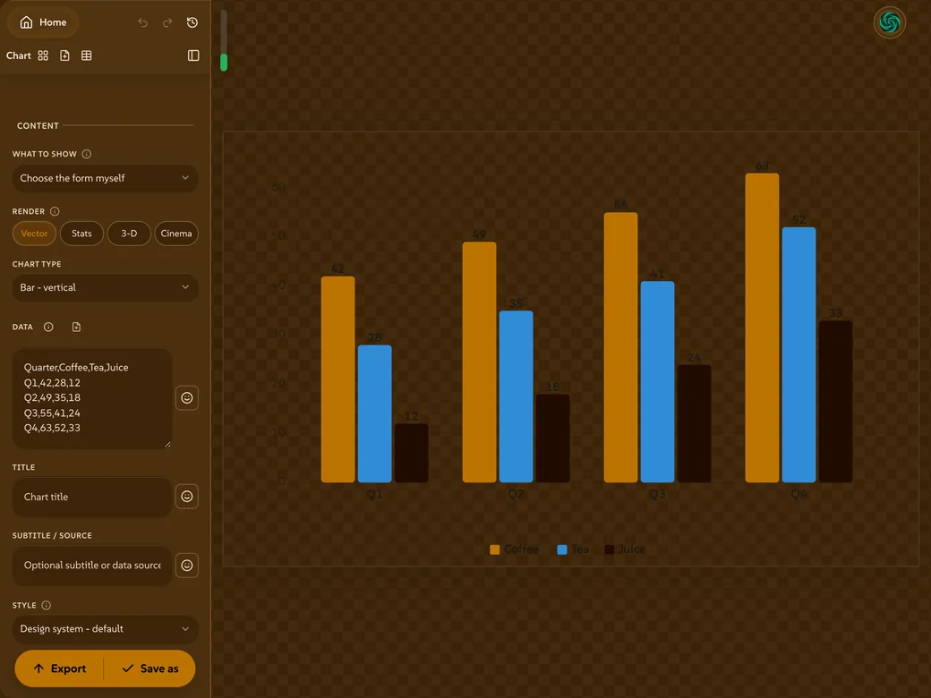Show info next to Render label
Viewport: 931px width, 698px height.
pyautogui.click(x=55, y=211)
